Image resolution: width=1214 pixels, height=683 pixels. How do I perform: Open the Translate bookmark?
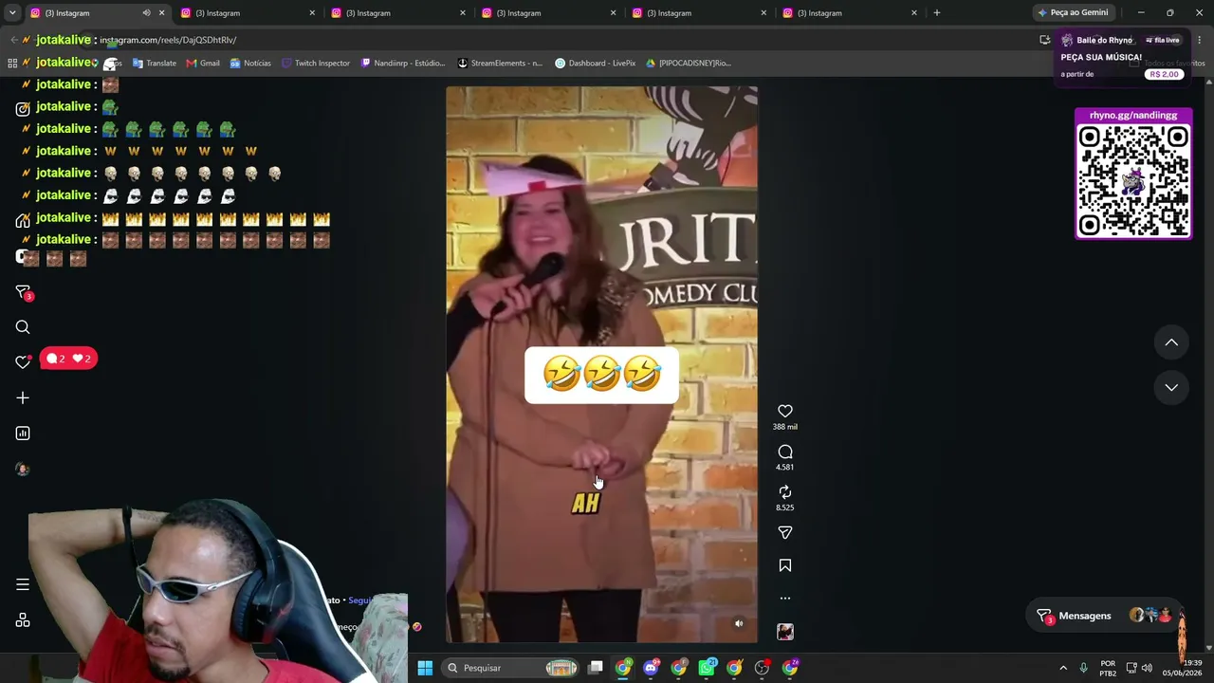(155, 64)
